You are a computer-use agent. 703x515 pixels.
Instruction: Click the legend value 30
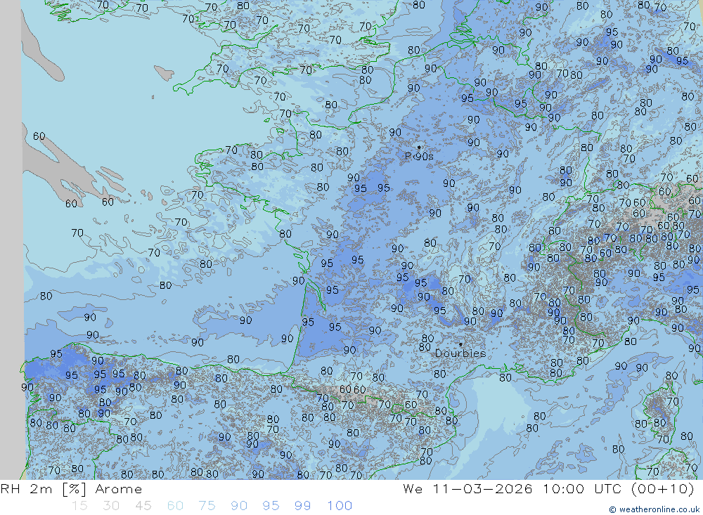point(111,506)
